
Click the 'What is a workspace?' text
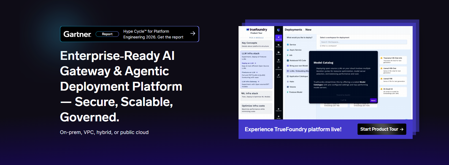click(x=329, y=46)
